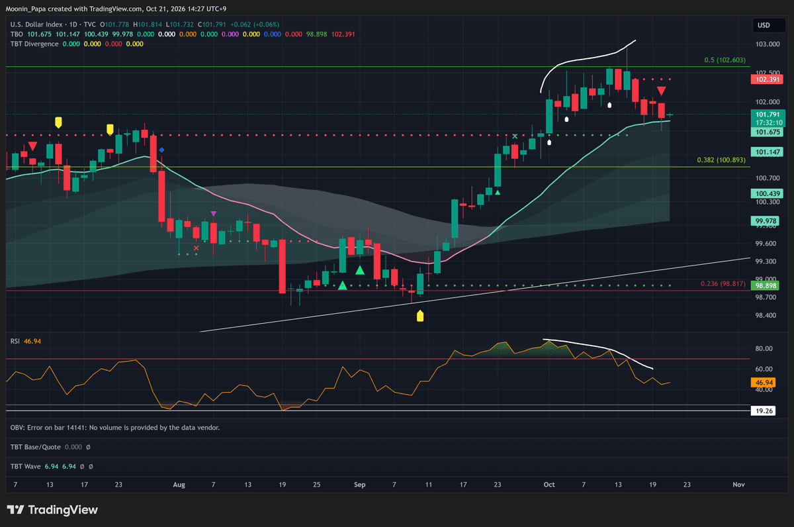The height and width of the screenshot is (527, 794).
Task: Select the 80.00 level on the RSI scale
Action: point(765,349)
